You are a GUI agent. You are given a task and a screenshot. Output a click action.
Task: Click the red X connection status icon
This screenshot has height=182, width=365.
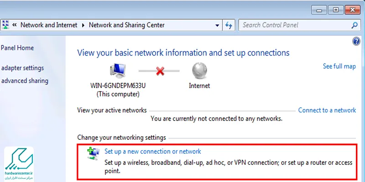click(160, 71)
